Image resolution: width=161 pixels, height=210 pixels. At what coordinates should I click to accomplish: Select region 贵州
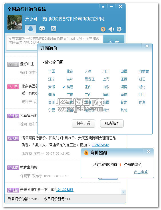[x=51, y=103]
